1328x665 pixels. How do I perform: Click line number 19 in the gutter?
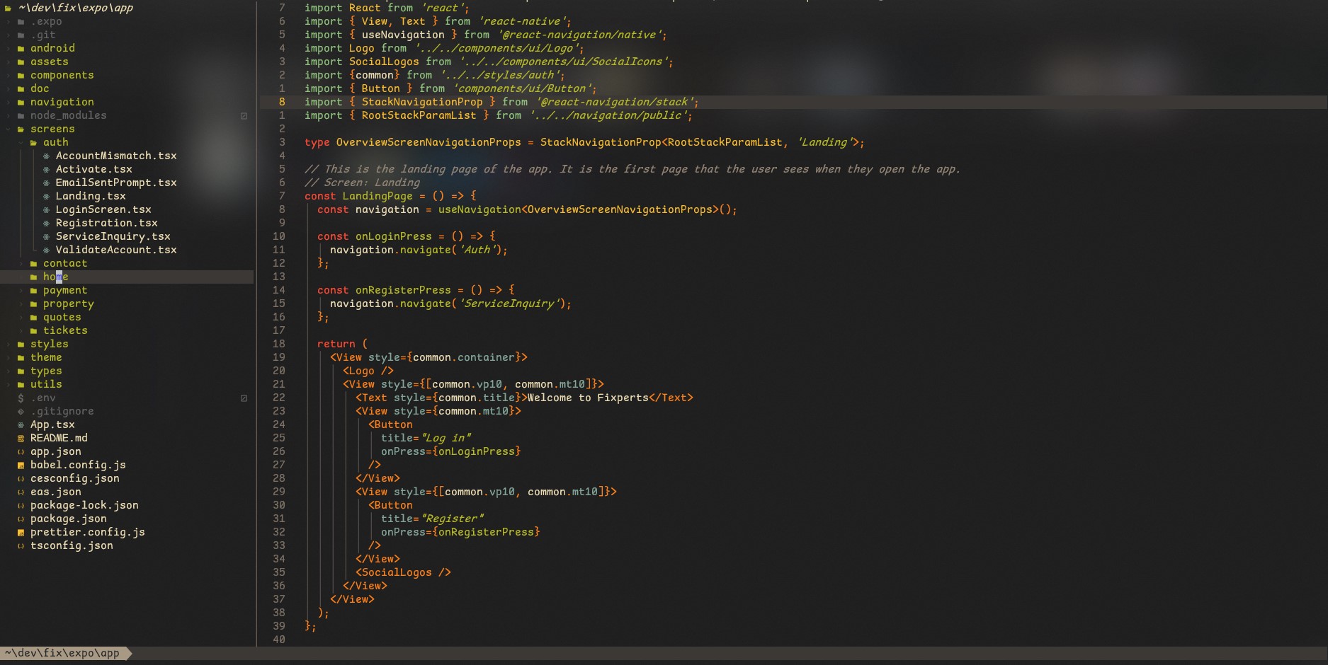coord(279,357)
